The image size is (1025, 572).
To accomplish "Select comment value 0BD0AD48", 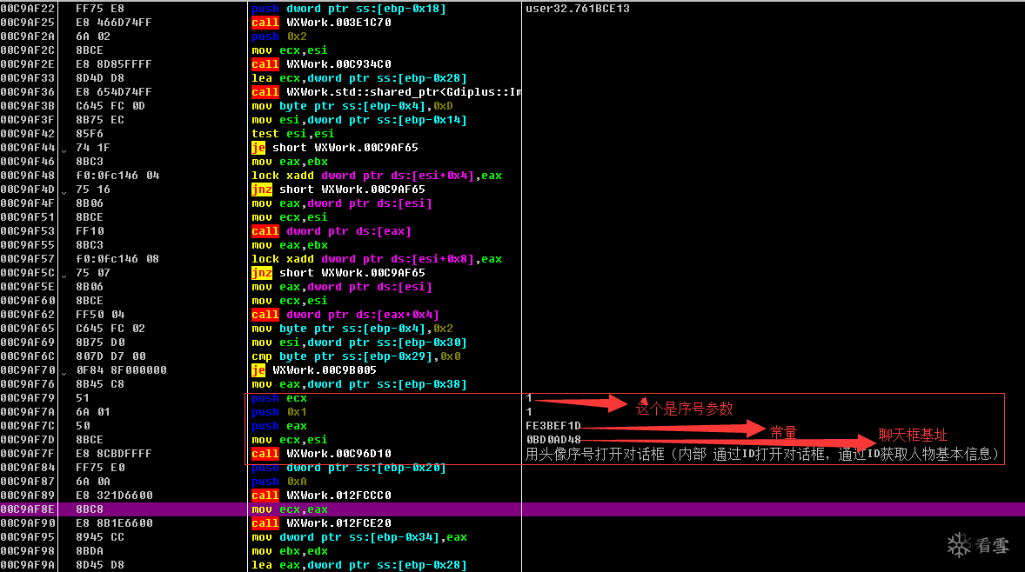I will pyautogui.click(x=553, y=440).
